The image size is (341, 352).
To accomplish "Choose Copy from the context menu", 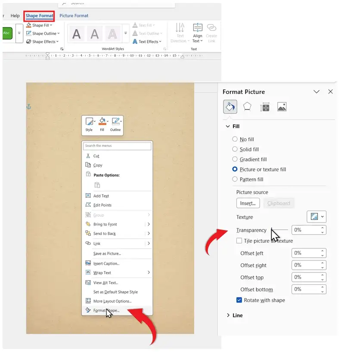I will 117,165.
